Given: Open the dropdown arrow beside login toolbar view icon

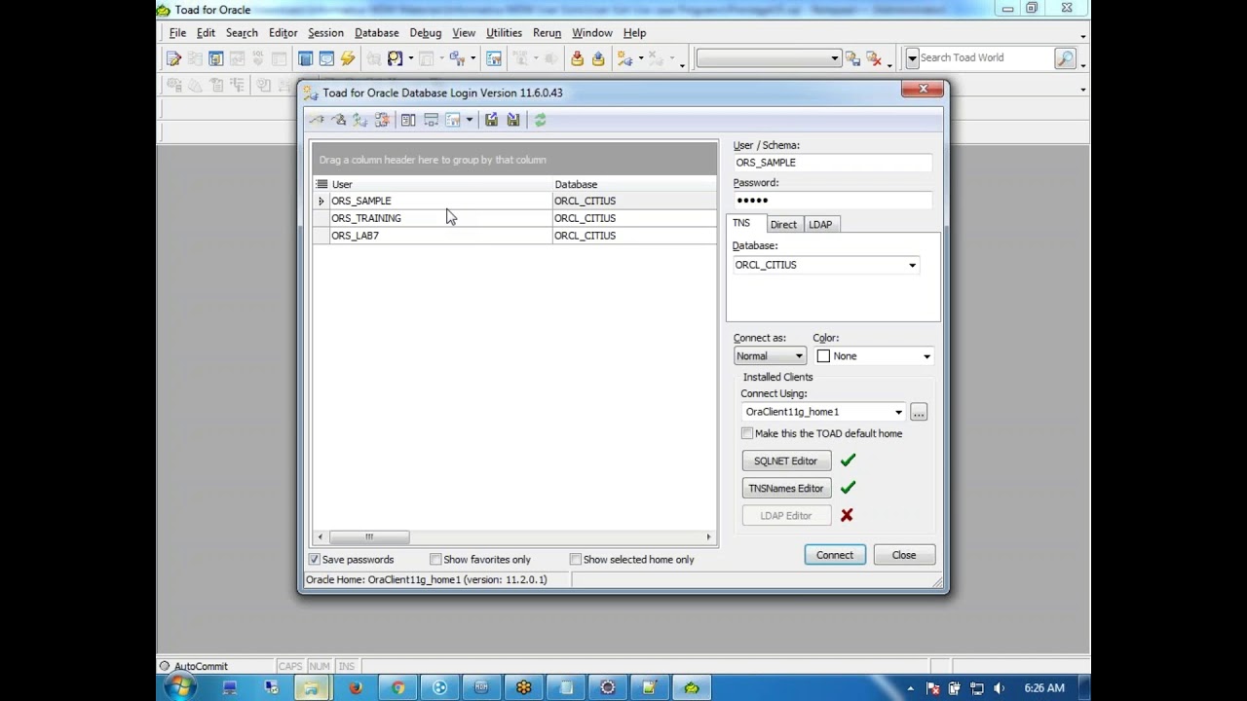Looking at the screenshot, I should tap(470, 120).
